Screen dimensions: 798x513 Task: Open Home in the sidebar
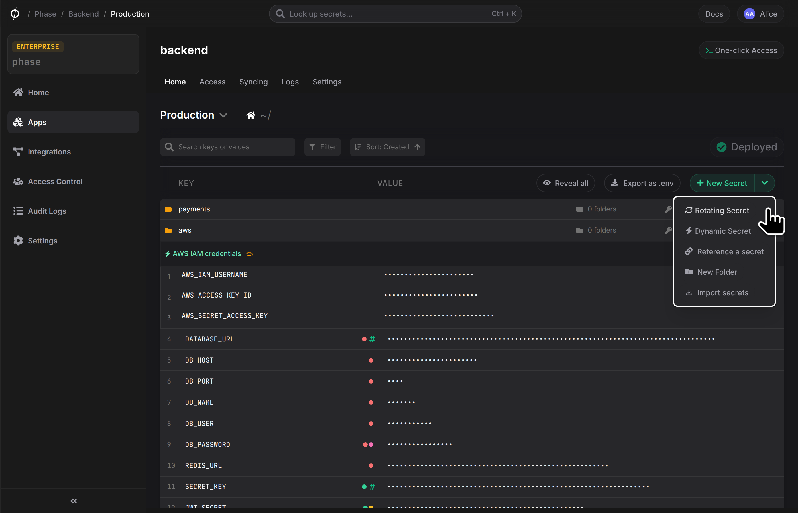pos(73,92)
